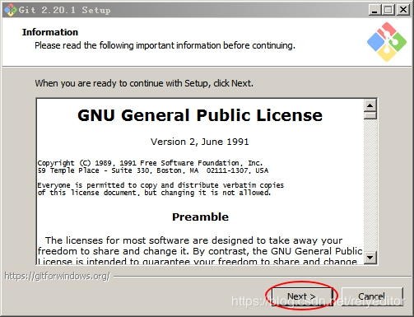Viewport: 414px width, 317px height.
Task: Open the gitforwindows.org link
Action: coord(57,276)
